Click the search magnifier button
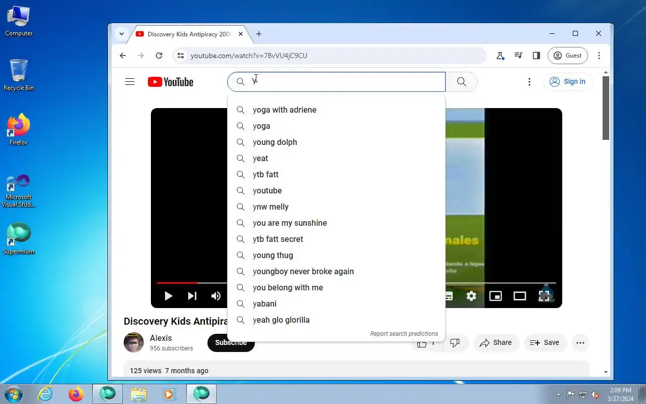The image size is (646, 404). [461, 82]
